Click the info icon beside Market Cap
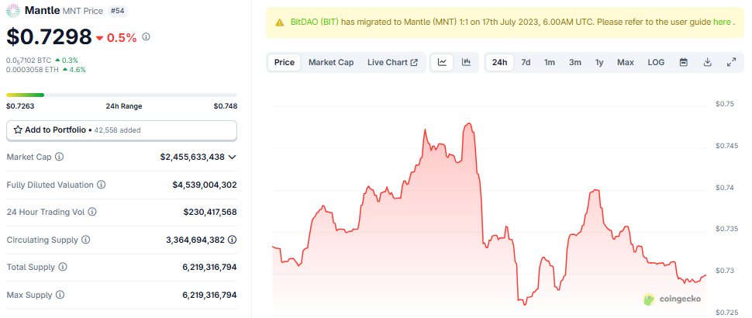 (60, 157)
